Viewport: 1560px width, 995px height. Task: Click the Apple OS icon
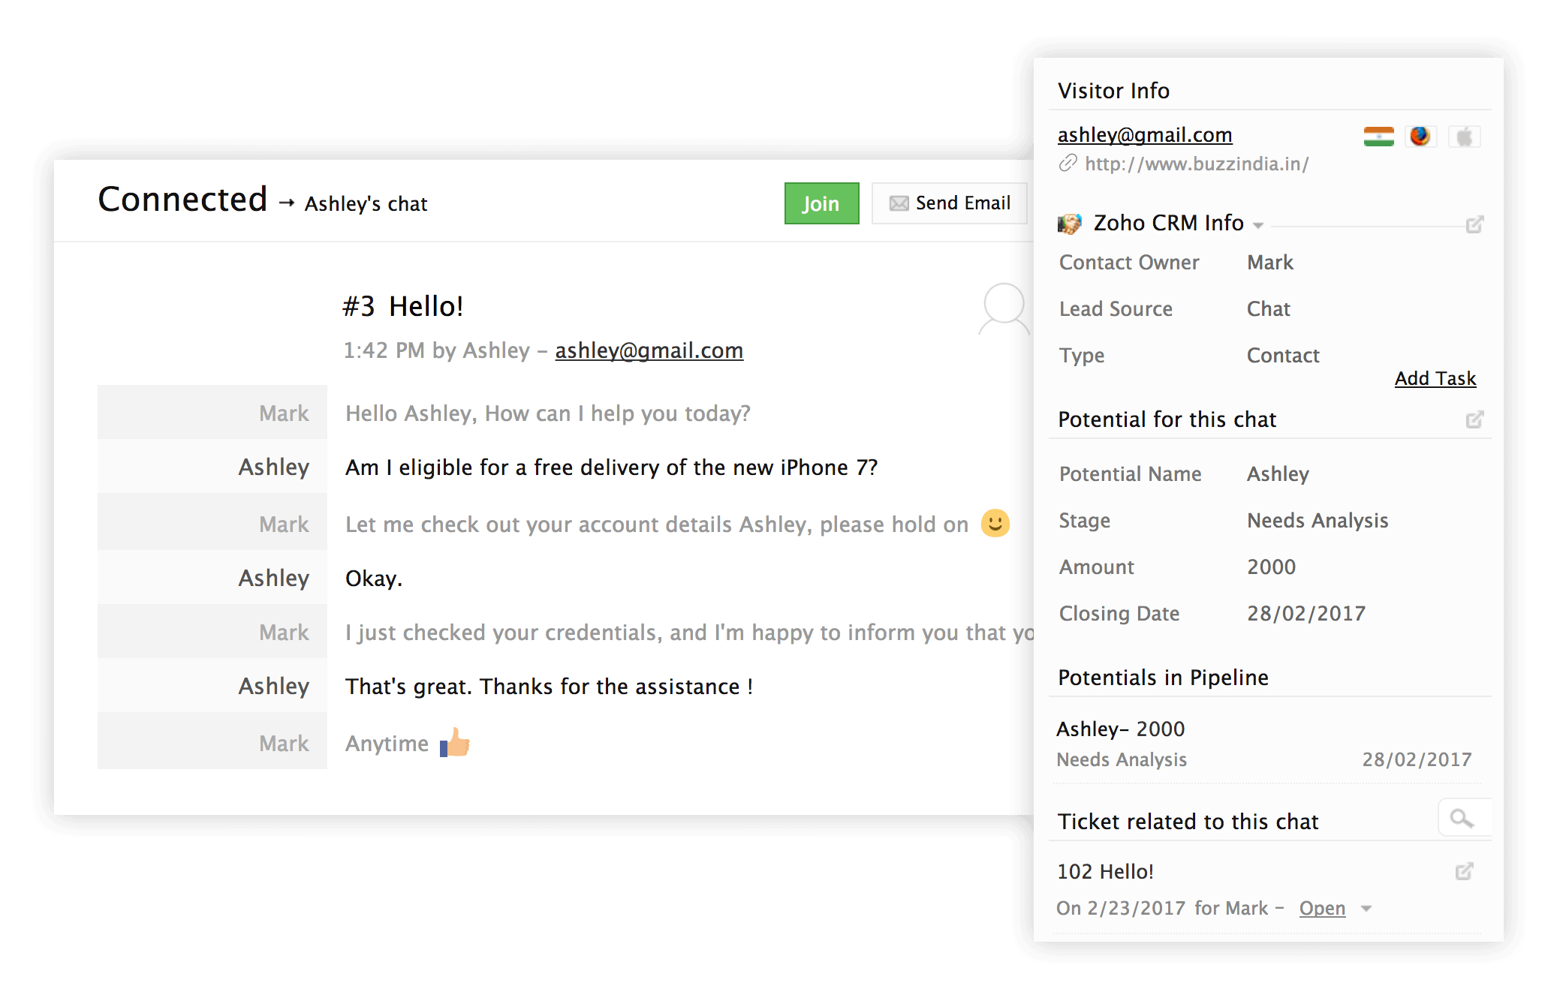click(1464, 137)
